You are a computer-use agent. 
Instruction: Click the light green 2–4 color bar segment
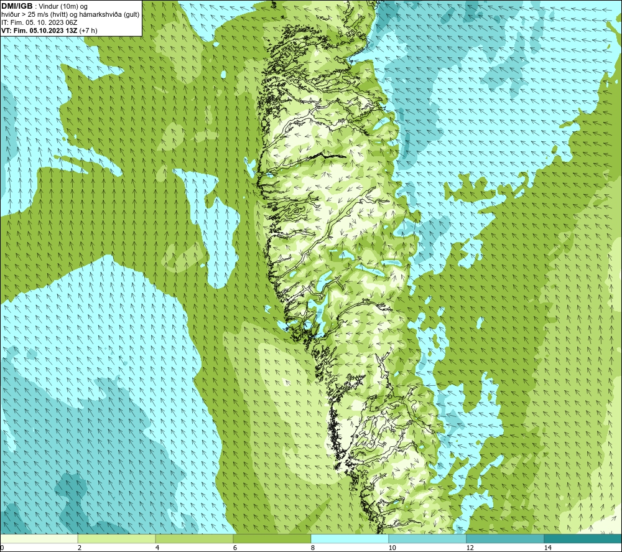tap(117, 538)
